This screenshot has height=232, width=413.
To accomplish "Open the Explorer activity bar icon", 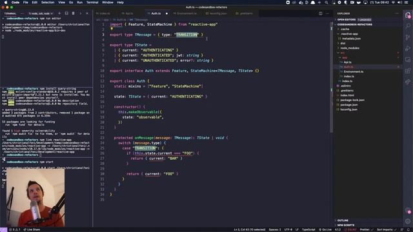I will (x=408, y=15).
